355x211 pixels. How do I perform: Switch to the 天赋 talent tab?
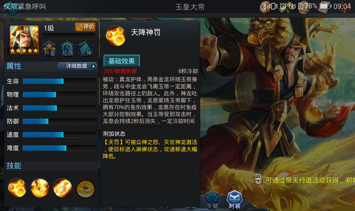[213, 200]
